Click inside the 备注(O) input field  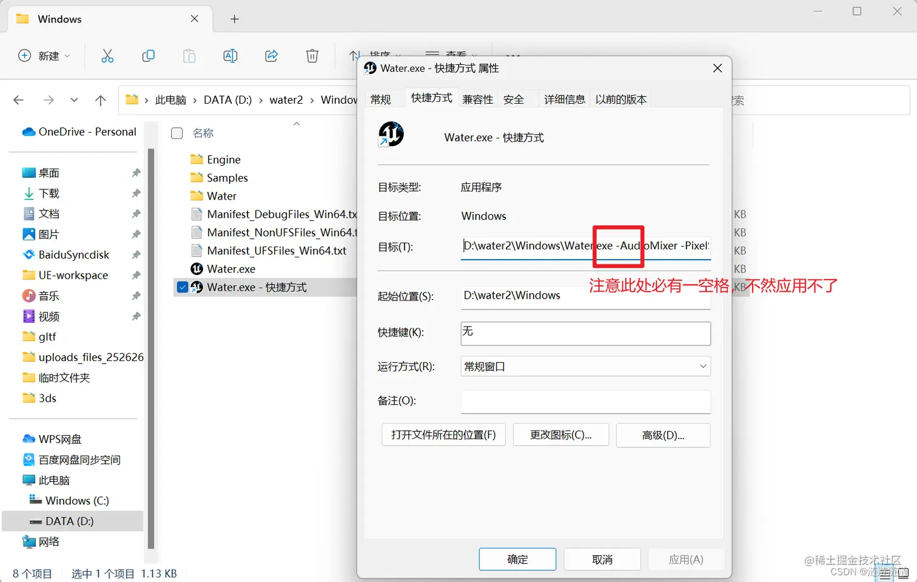(585, 402)
